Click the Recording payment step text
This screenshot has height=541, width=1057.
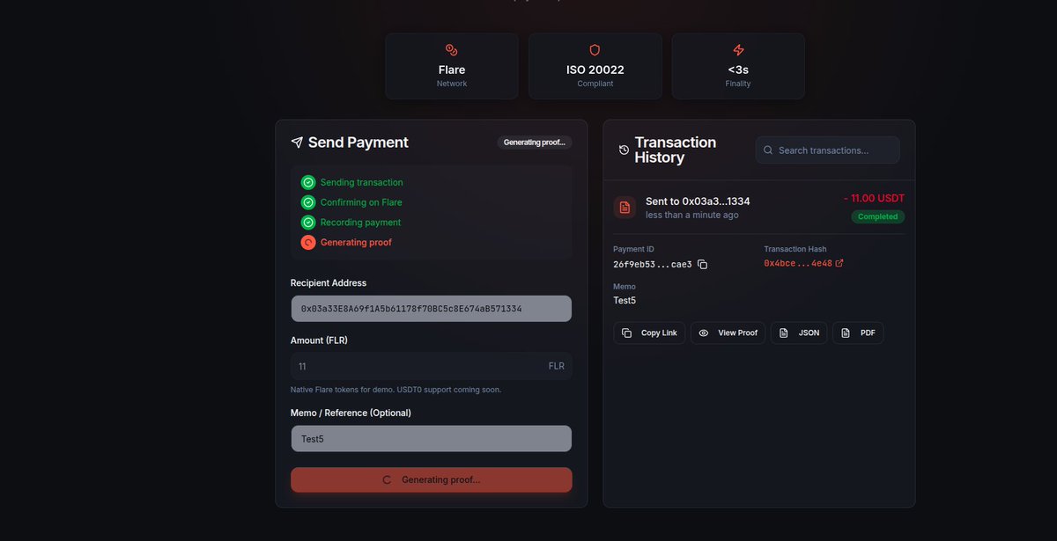pos(360,223)
